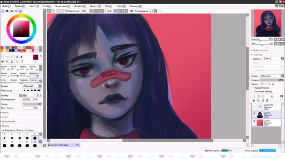Image resolution: width=285 pixels, height=160 pixels.
Task: Select the rectangular selection tool
Action: (3, 57)
